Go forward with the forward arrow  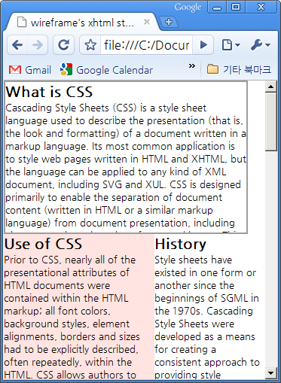tap(38, 45)
